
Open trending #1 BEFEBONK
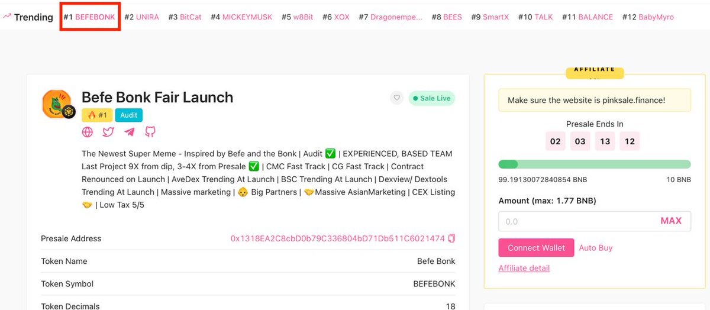89,17
